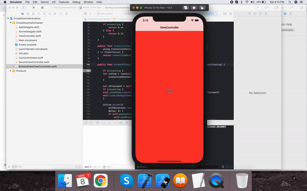Viewport: 307px width, 191px height.
Task: Open the Chrome icon in the Dock
Action: point(100,181)
